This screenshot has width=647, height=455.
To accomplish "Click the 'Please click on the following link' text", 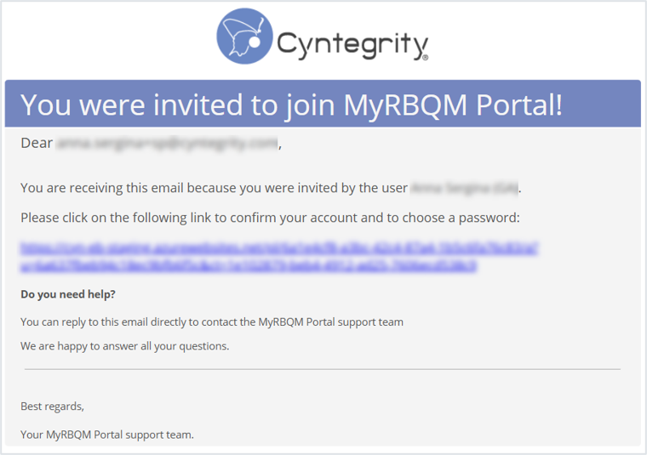I will pos(270,218).
